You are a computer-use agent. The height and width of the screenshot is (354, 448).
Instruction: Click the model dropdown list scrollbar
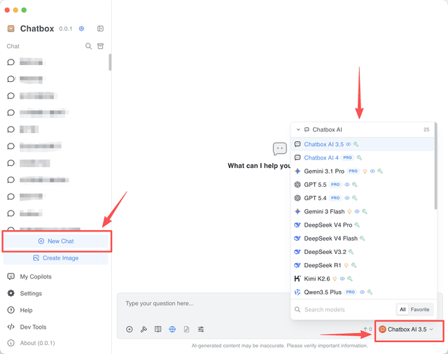point(435,166)
